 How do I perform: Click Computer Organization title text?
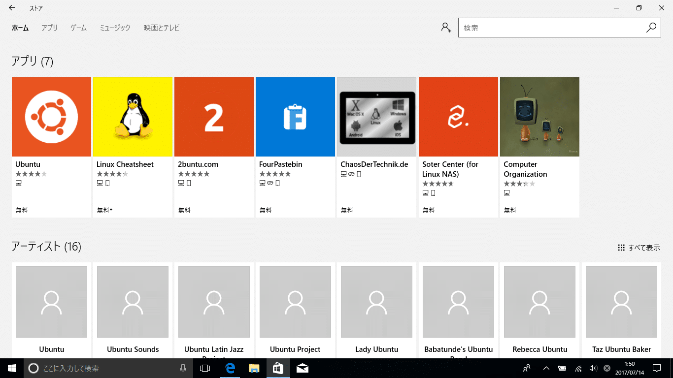pyautogui.click(x=525, y=169)
